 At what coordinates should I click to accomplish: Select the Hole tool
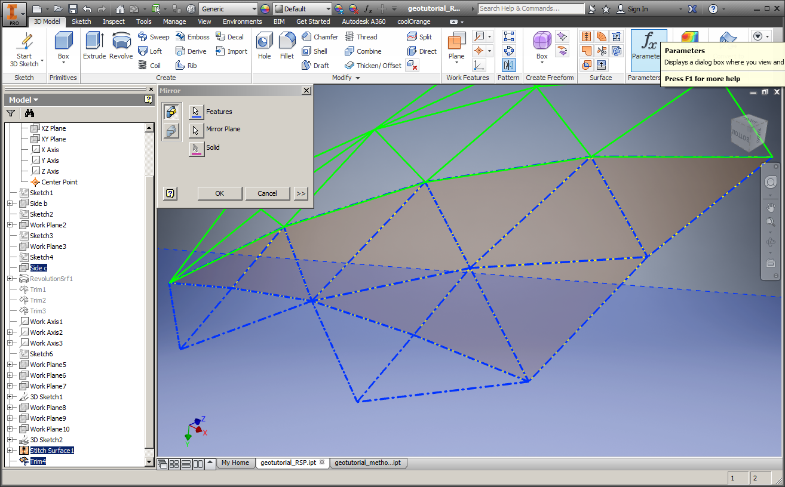(x=264, y=47)
